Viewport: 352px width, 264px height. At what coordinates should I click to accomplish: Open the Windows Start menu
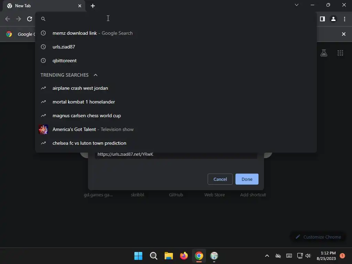tap(138, 256)
